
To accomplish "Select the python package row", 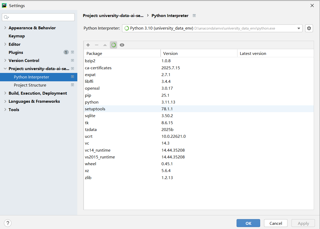I will 199,102.
